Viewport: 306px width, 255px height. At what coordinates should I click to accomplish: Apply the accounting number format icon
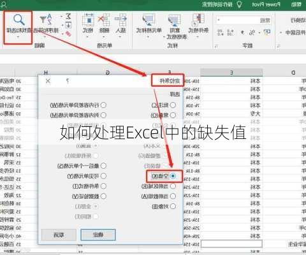[267, 33]
